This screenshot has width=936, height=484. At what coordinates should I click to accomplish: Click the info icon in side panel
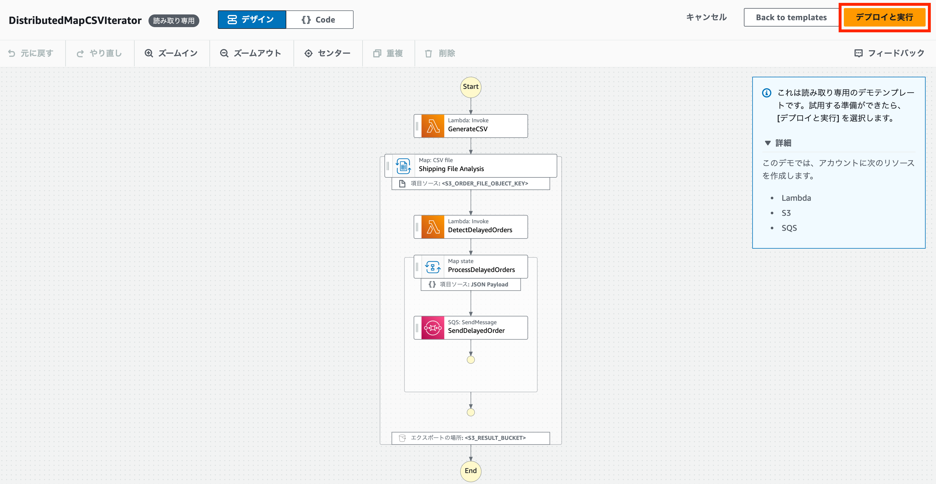pos(767,93)
